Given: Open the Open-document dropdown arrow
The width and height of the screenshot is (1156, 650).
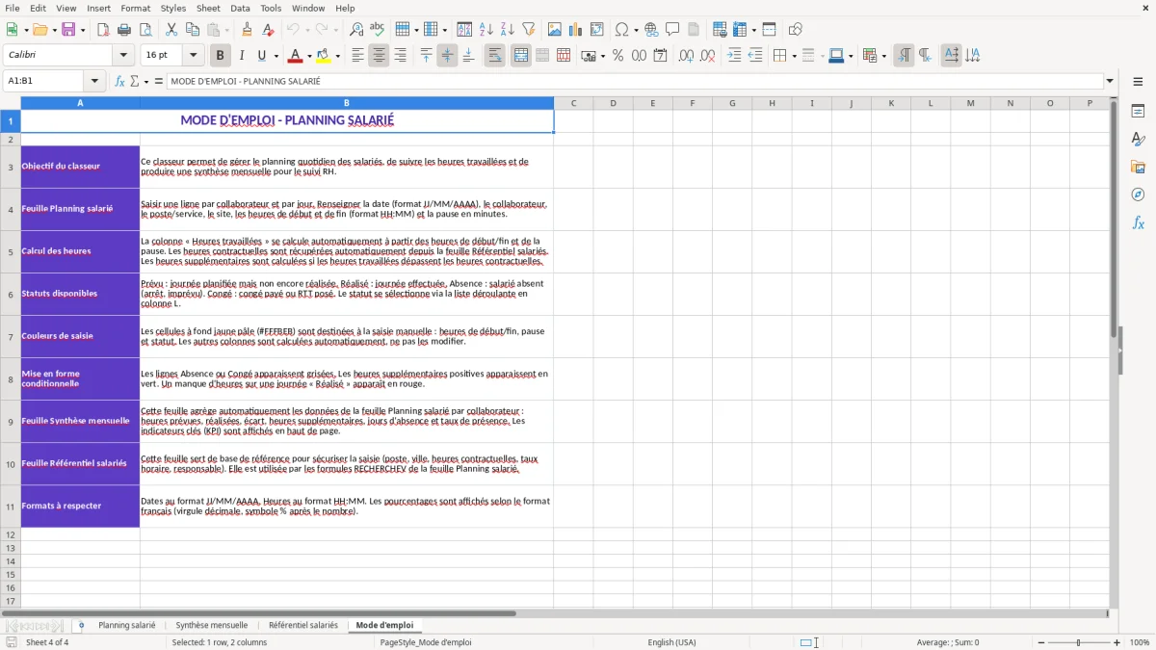Looking at the screenshot, I should pos(53,30).
